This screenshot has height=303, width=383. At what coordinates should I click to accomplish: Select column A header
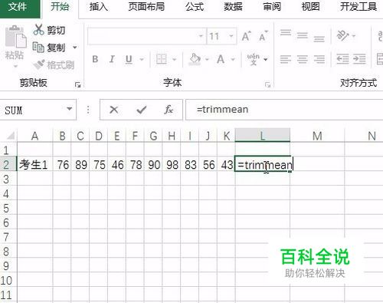tap(35, 136)
